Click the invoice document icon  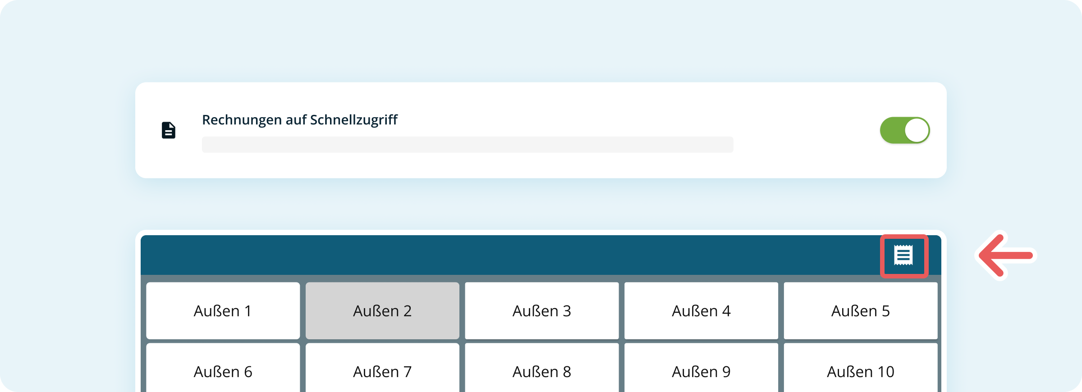(x=169, y=130)
